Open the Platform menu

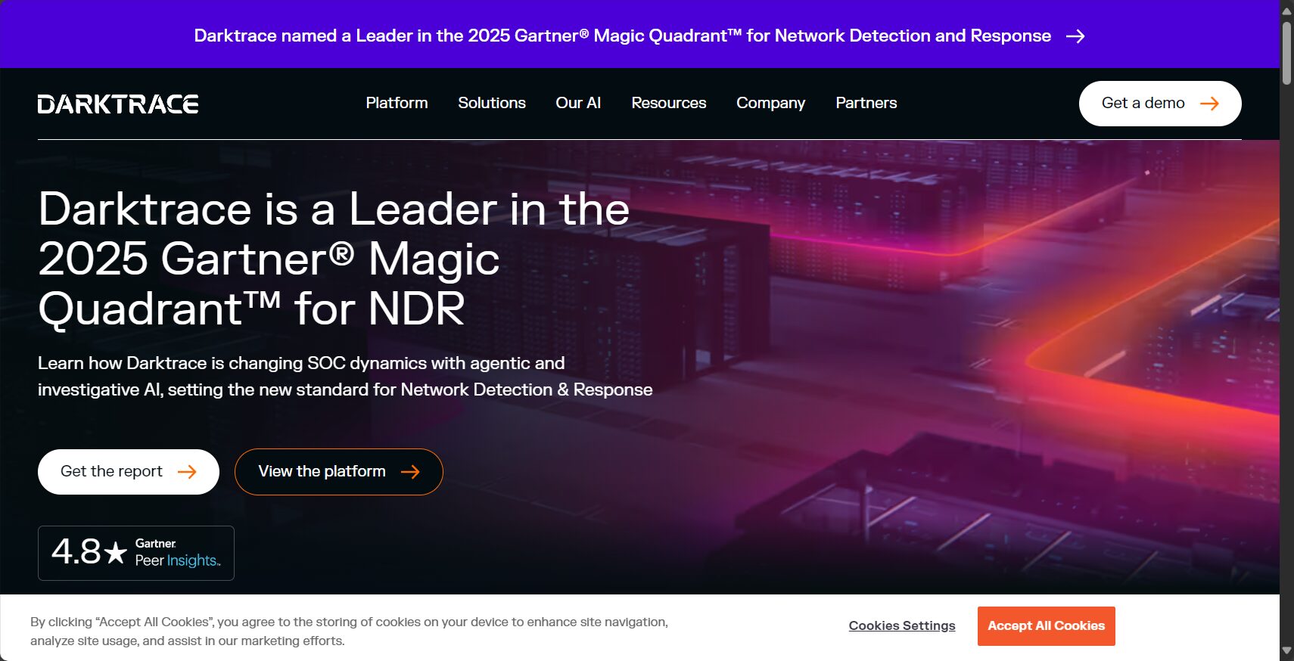coord(397,103)
